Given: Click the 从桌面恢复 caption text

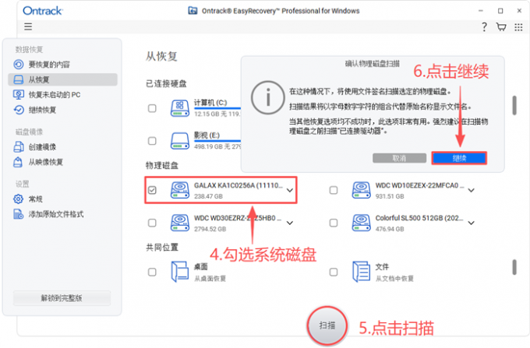Looking at the screenshot, I should click(210, 279).
